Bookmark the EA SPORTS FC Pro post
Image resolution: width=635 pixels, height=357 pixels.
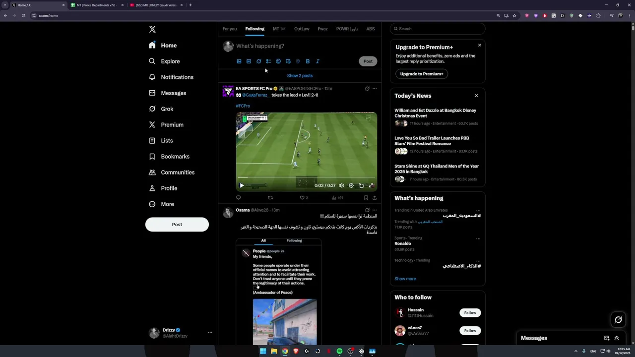click(x=366, y=198)
